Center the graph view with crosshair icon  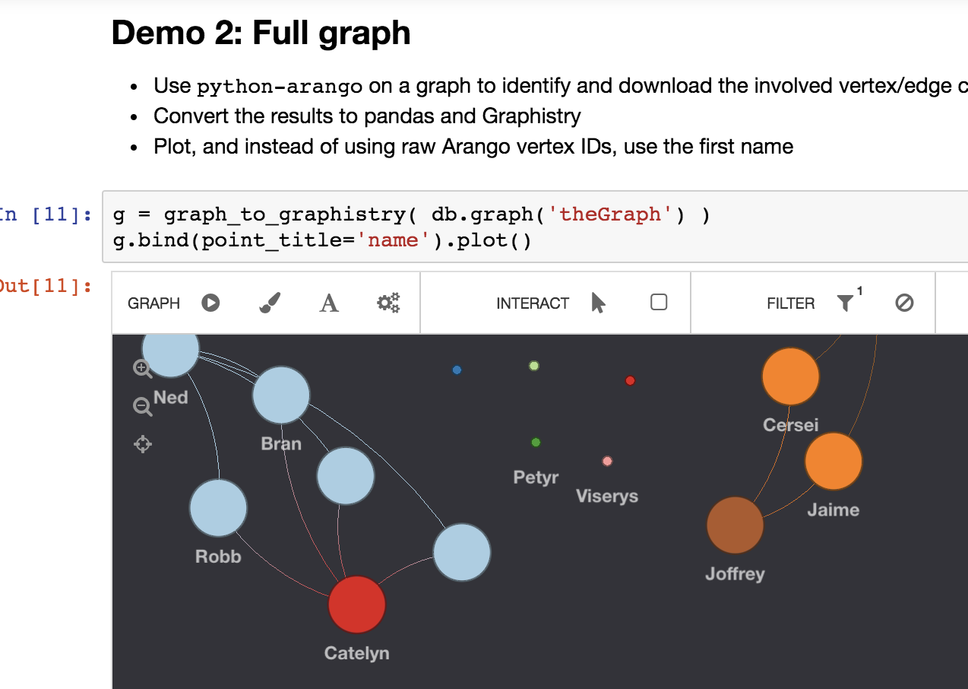(x=143, y=444)
